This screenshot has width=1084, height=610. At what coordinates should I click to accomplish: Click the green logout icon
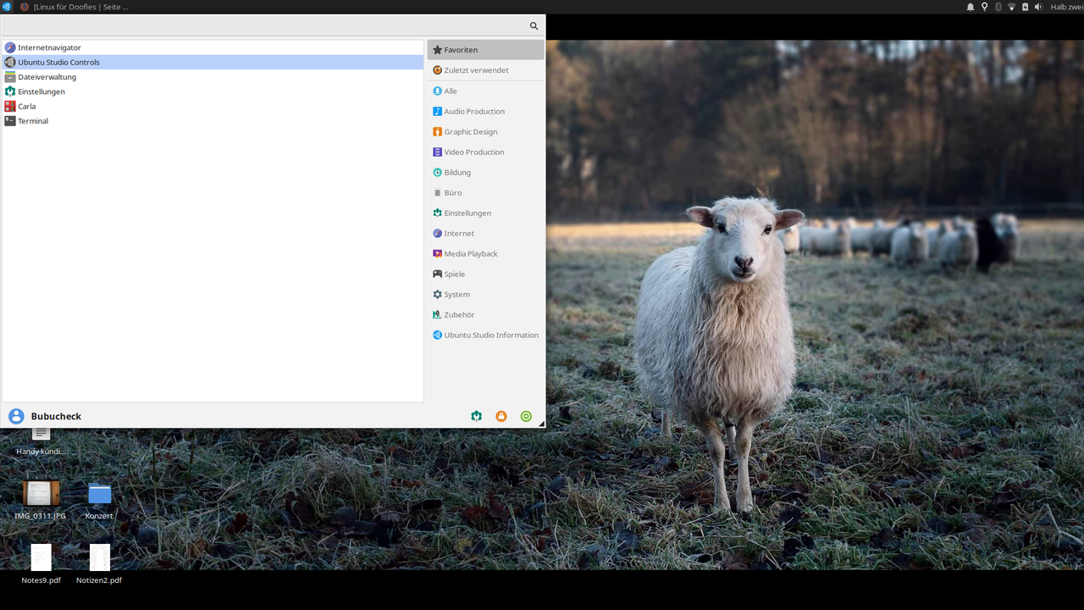526,416
